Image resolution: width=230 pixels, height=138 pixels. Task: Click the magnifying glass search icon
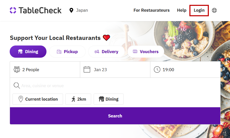pyautogui.click(x=17, y=86)
